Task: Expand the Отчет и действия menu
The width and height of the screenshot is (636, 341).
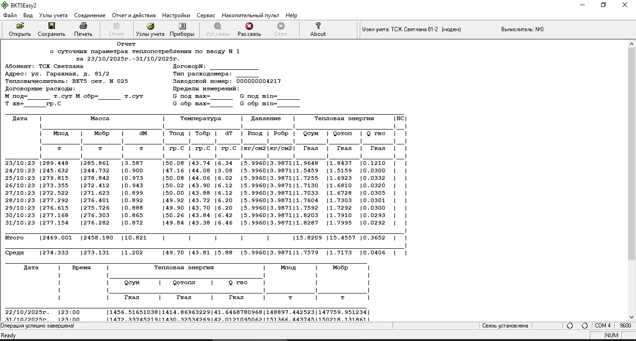Action: [x=134, y=15]
